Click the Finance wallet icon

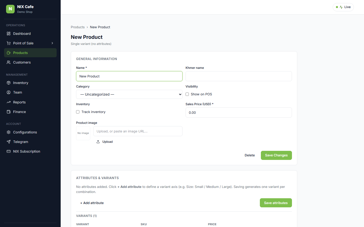pyautogui.click(x=9, y=112)
